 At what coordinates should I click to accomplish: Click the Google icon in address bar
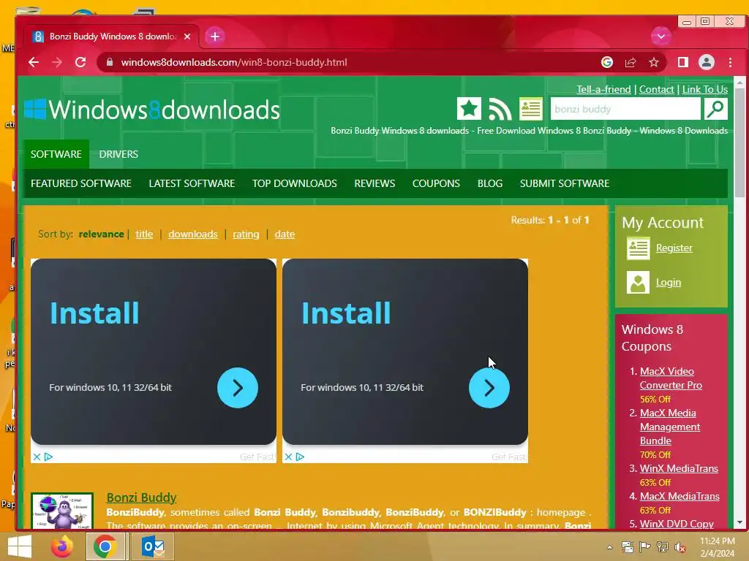tap(606, 63)
